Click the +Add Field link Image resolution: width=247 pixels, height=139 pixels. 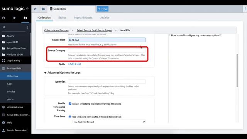click(x=74, y=64)
